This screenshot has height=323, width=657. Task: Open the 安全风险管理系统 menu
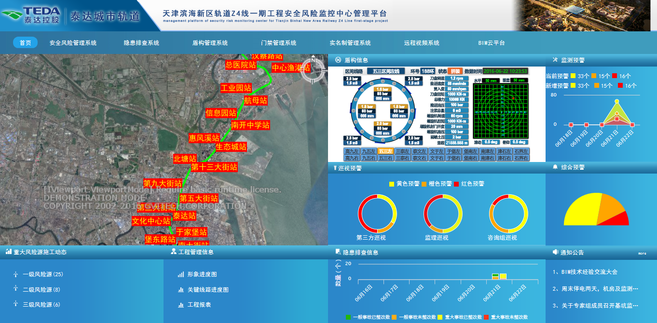tap(73, 43)
